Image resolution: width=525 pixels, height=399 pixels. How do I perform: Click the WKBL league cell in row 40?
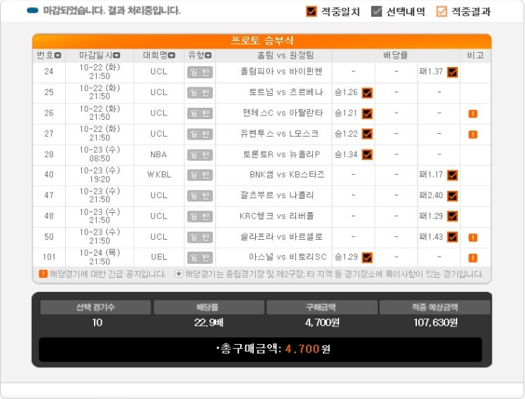pyautogui.click(x=159, y=175)
